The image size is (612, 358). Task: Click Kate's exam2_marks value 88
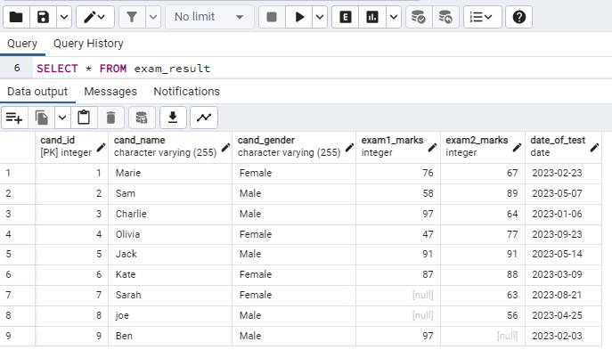483,275
